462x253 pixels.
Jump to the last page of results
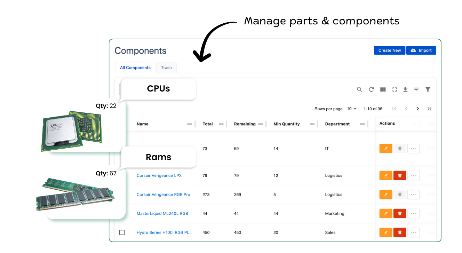click(429, 109)
